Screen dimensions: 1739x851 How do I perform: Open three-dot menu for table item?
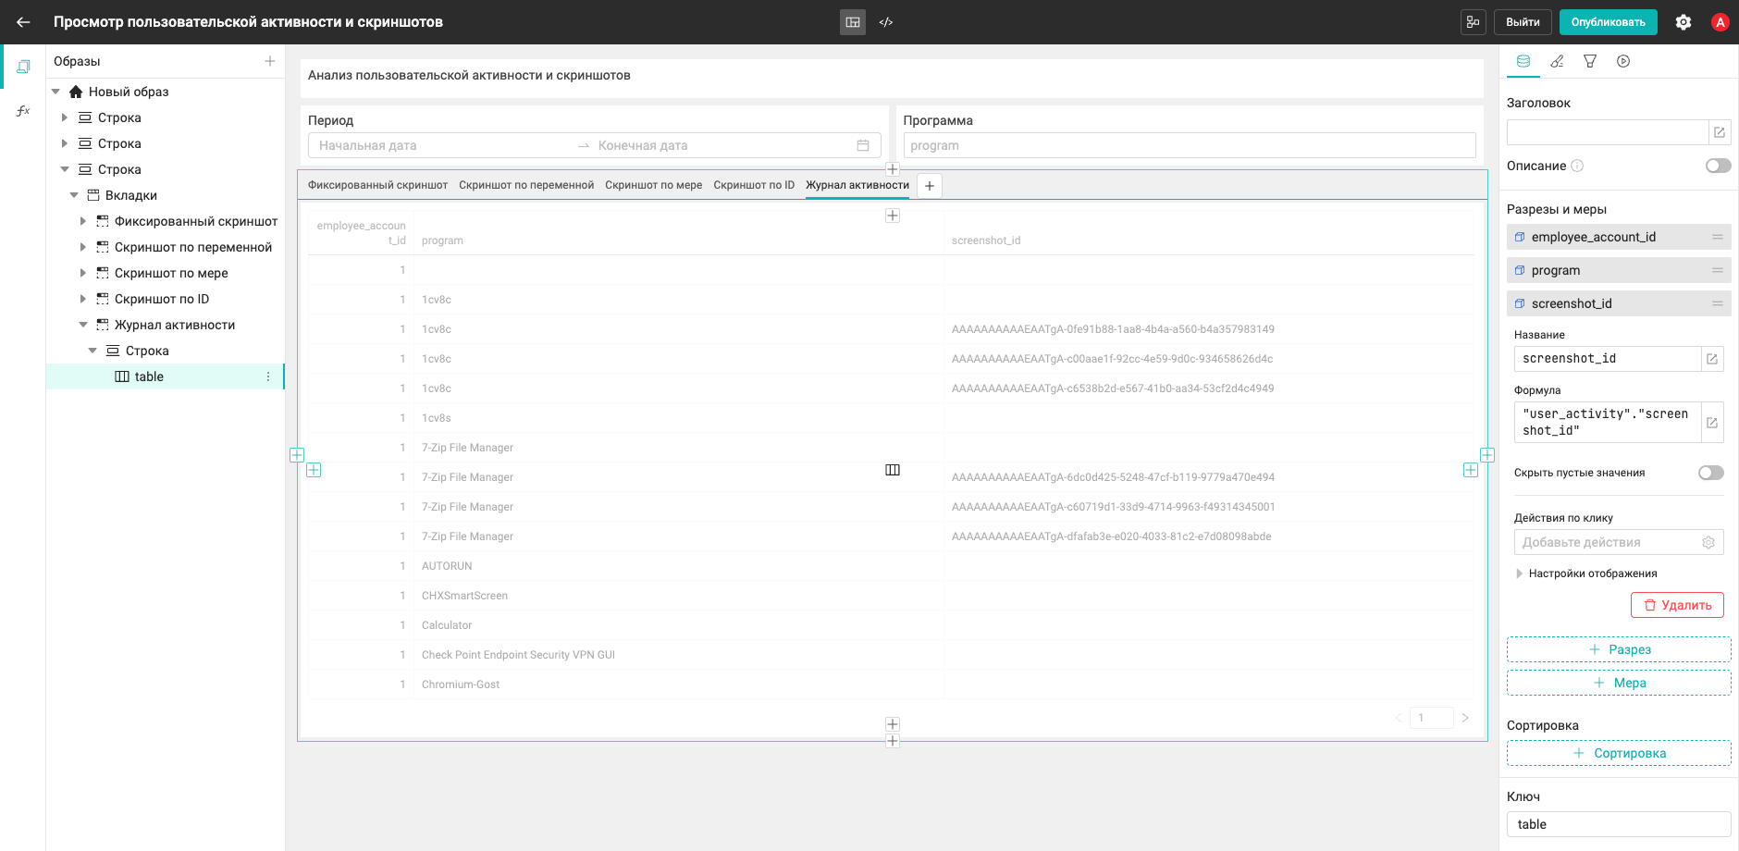(x=268, y=376)
